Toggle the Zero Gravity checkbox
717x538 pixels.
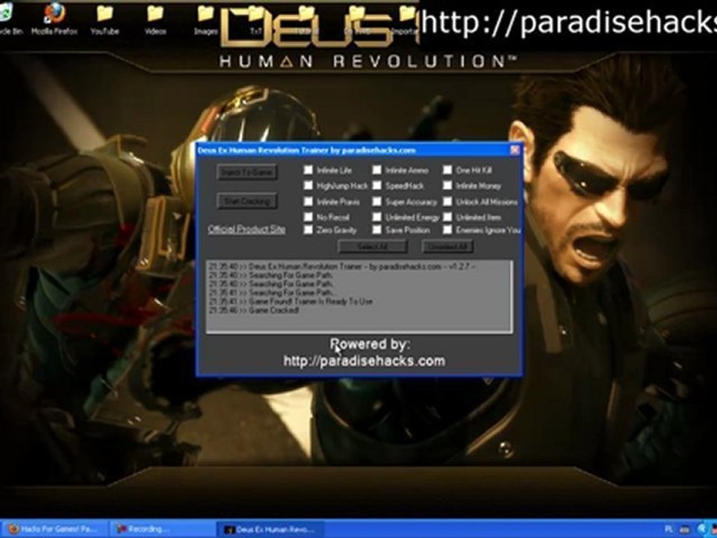pos(308,229)
